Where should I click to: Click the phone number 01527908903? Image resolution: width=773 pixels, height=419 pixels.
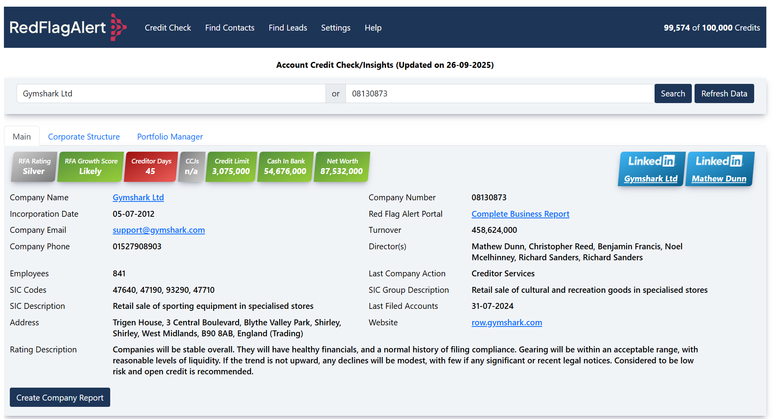point(137,247)
